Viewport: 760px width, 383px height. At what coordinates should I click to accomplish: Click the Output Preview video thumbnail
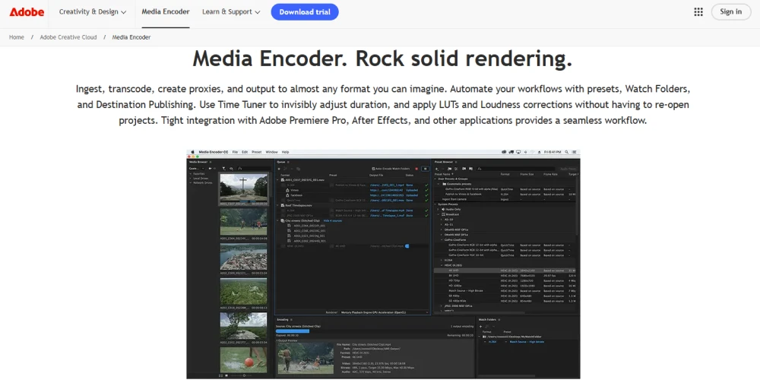(x=306, y=358)
